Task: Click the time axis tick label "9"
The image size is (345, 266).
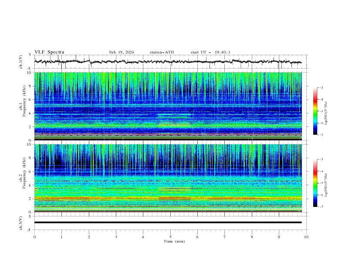Action: point(279,237)
